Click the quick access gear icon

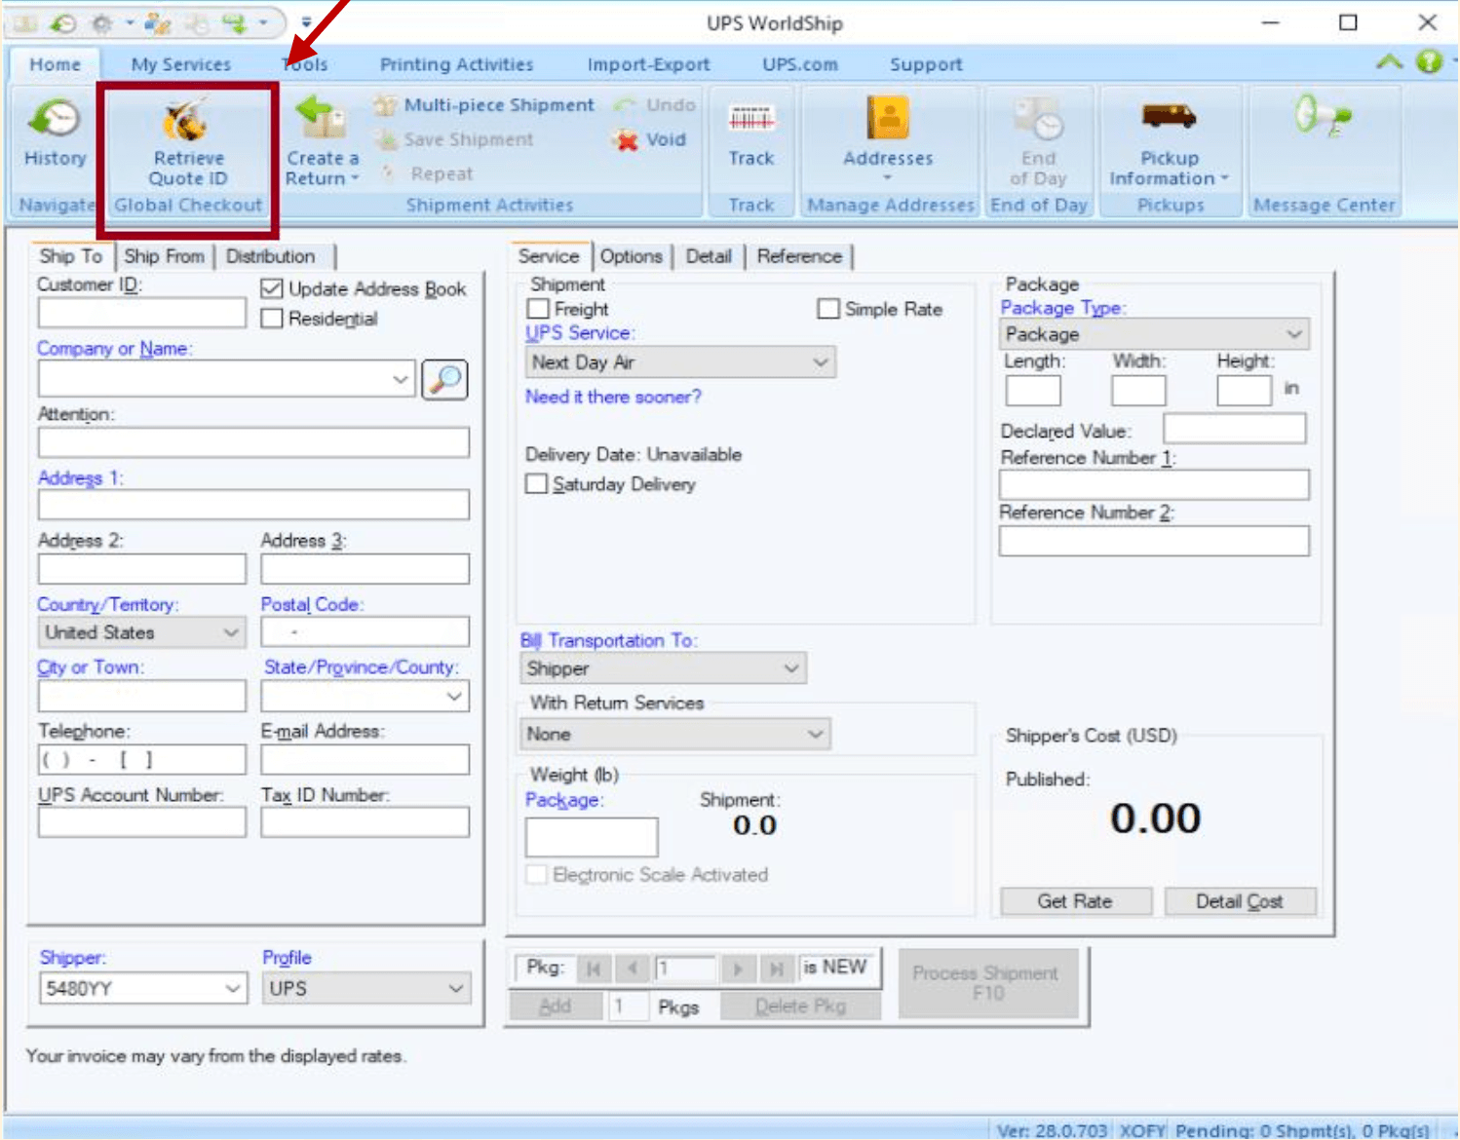(101, 21)
